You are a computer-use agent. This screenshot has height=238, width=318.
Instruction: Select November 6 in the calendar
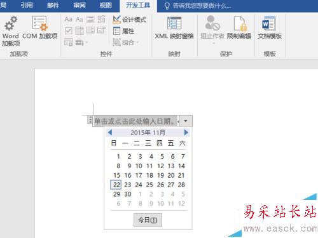[x=172, y=157]
